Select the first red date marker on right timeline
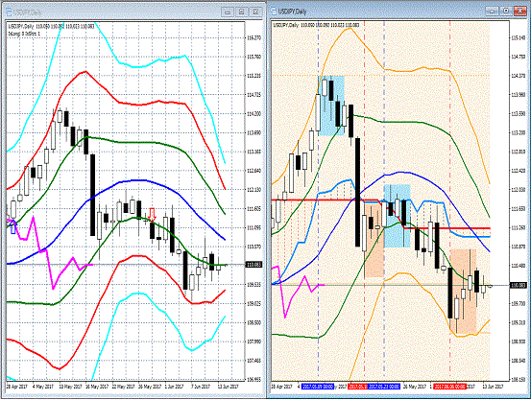 click(x=357, y=387)
